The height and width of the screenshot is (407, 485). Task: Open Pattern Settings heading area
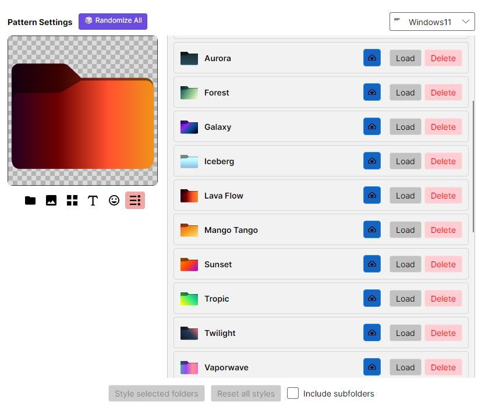40,22
